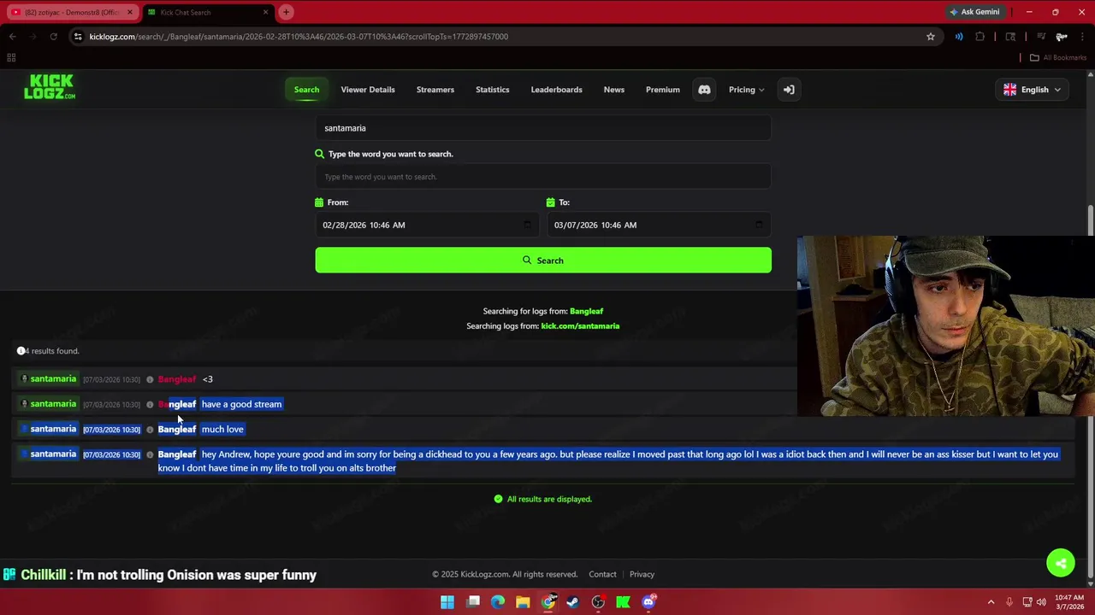Open Steam from taskbar
This screenshot has height=615, width=1095.
click(x=572, y=602)
